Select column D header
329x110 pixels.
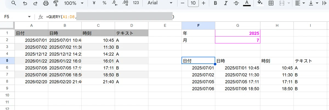[x=132, y=26]
